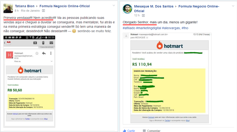The height and width of the screenshot is (132, 237).
Task: Open Formula Negocio Online-Oficial group in Mesaque's post
Action: pos(177,8)
